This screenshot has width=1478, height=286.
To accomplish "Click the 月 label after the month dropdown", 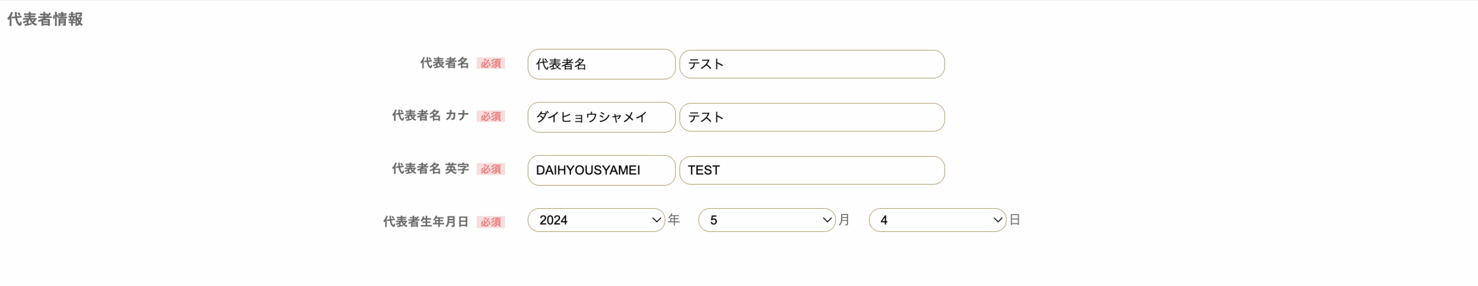I will 844,220.
